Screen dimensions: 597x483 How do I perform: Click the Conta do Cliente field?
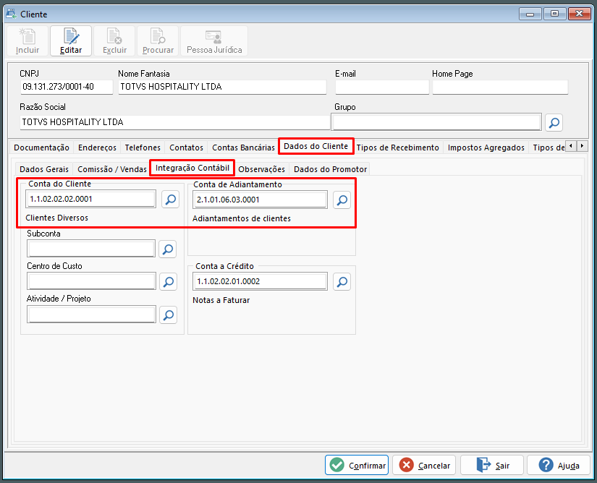(91, 199)
